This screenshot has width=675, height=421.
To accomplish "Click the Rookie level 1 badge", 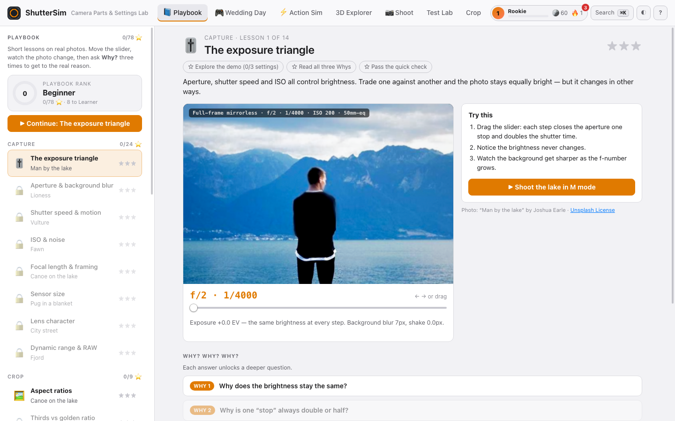I will point(498,13).
